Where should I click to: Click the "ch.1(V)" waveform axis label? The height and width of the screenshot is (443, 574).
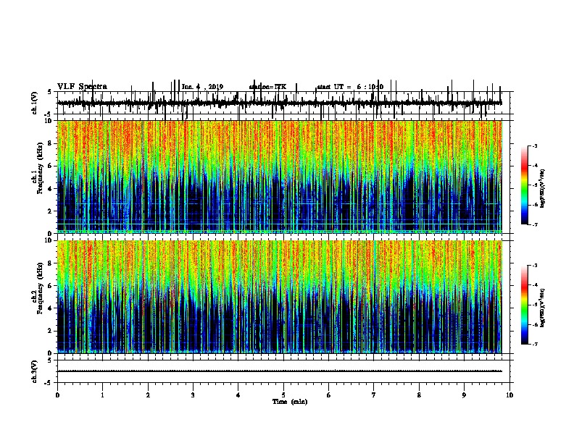pos(35,102)
